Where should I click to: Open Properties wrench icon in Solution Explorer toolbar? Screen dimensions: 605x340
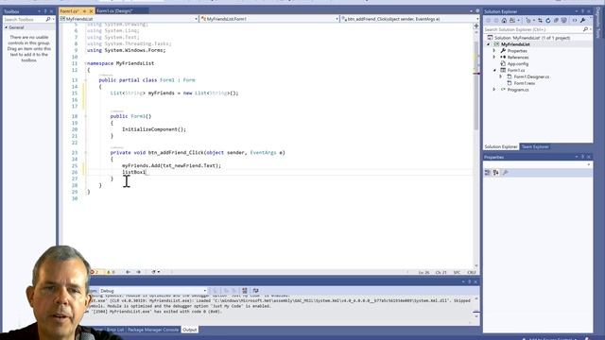pyautogui.click(x=583, y=21)
